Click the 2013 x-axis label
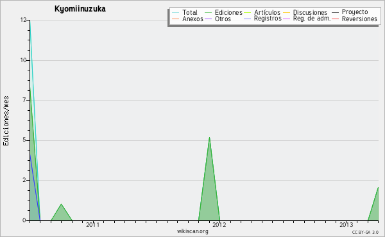Screen dimensions: 385x237 [346, 224]
